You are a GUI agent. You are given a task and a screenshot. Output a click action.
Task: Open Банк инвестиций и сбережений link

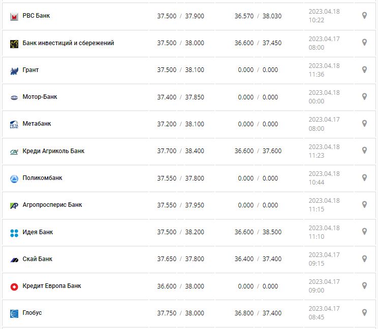click(68, 43)
